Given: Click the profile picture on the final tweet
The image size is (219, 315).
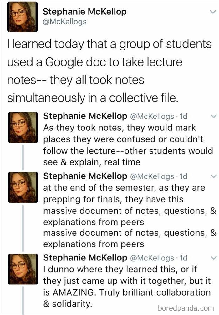Looking at the screenshot, I should point(23,270).
